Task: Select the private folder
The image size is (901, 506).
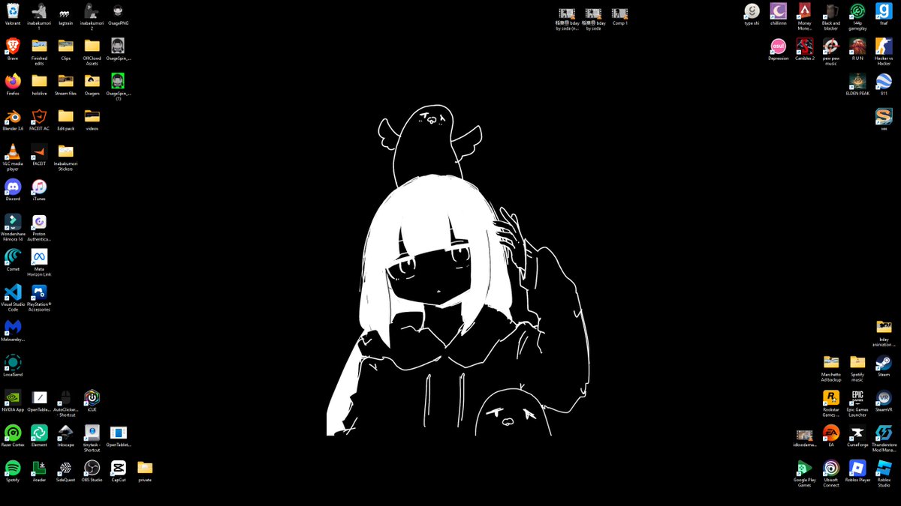Action: (145, 468)
